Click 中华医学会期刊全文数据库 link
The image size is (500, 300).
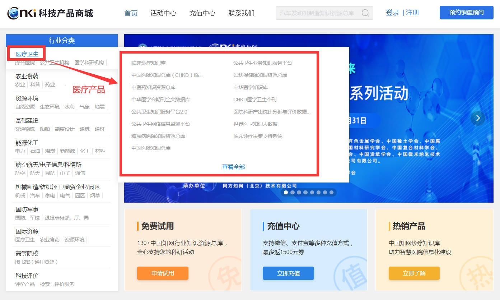coord(161,100)
